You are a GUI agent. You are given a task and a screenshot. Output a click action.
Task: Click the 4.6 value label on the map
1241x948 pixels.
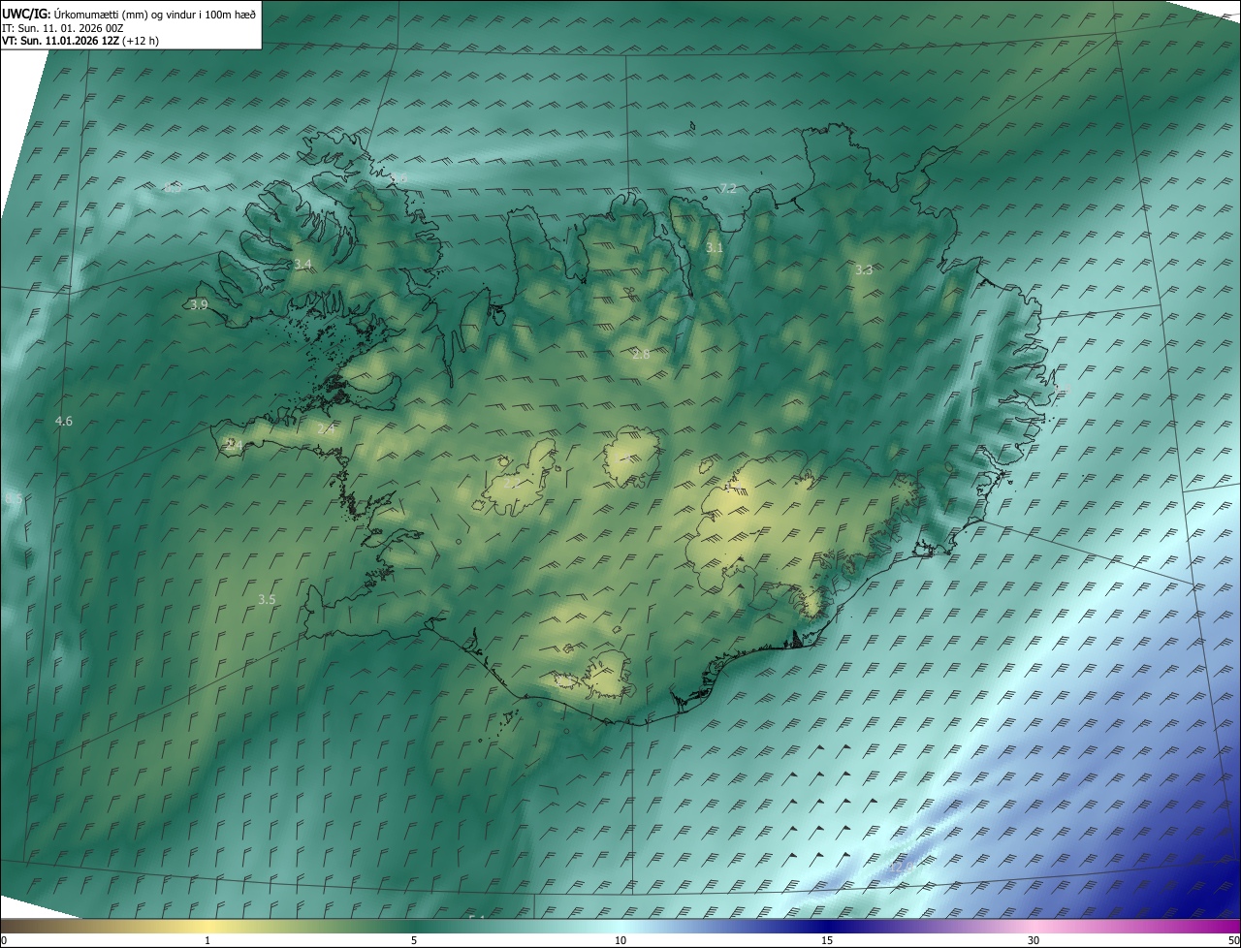64,421
